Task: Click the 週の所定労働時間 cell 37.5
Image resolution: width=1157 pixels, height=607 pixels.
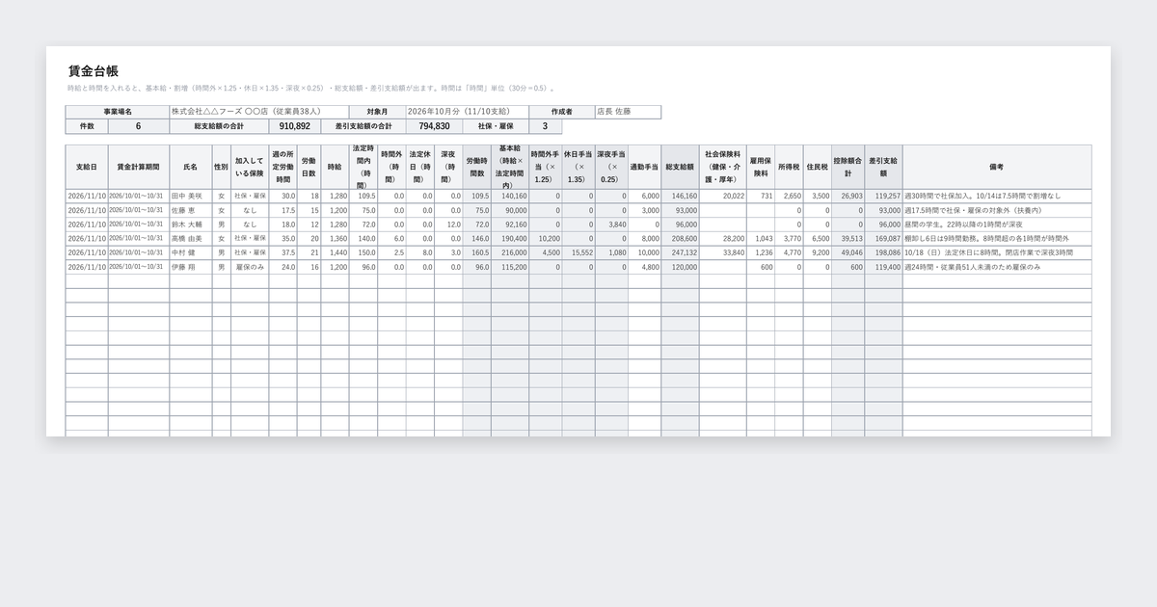Action: tap(283, 252)
